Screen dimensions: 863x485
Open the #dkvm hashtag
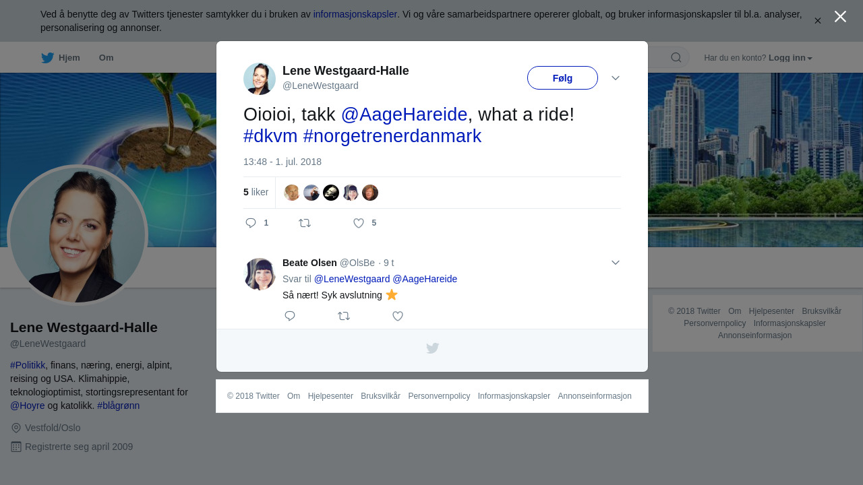pyautogui.click(x=270, y=136)
